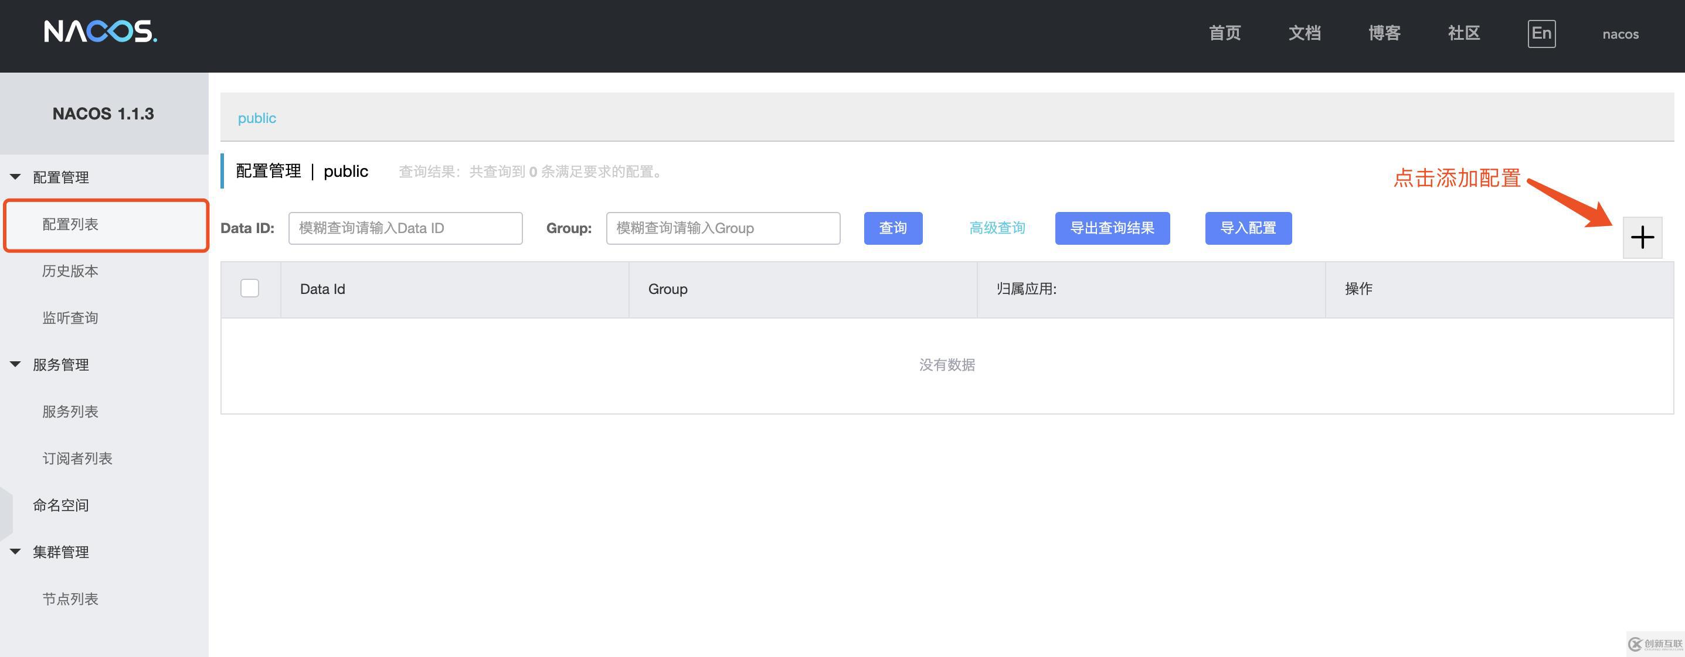Open 社区 in top navigation
Image resolution: width=1685 pixels, height=657 pixels.
tap(1464, 33)
